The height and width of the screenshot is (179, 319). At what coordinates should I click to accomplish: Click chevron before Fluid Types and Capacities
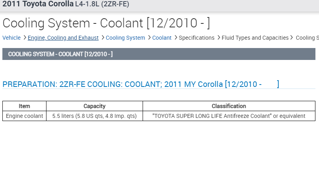(x=218, y=38)
